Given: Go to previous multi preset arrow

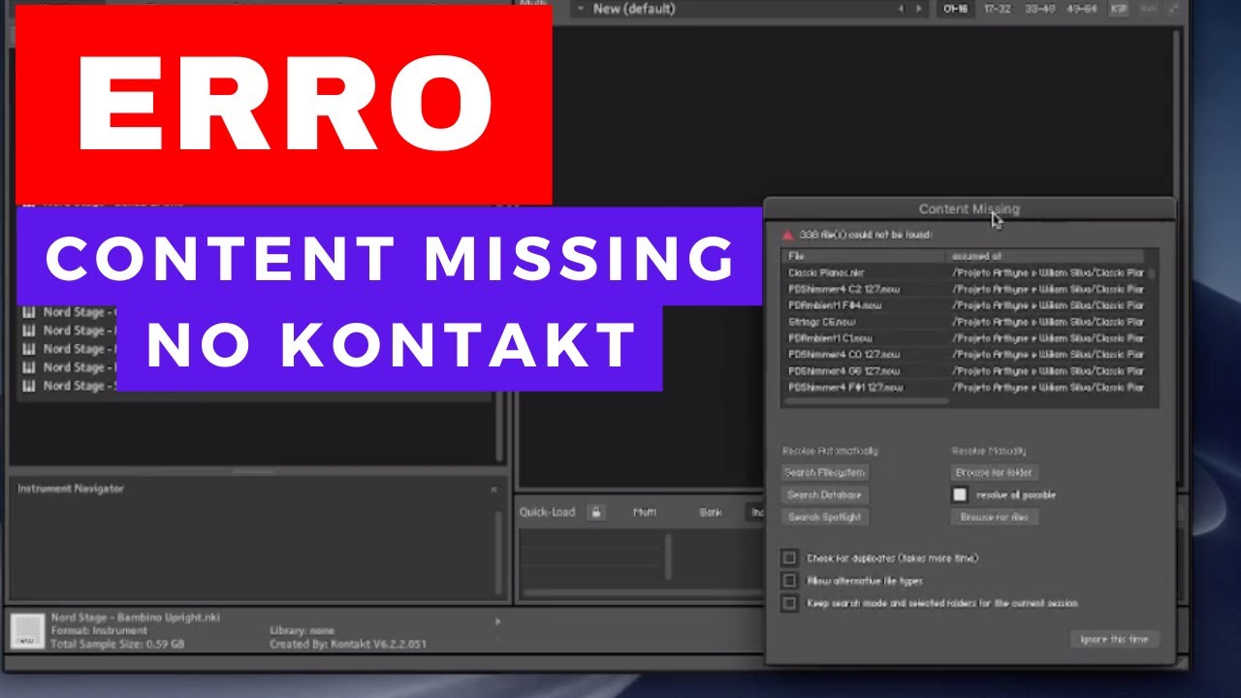Looking at the screenshot, I should (x=900, y=9).
